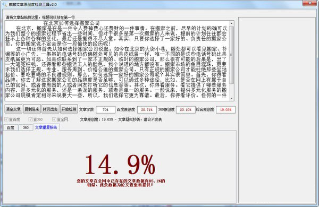This screenshot has height=207, width=319.
Task: Toggle the 查百度 checkbox
Action: 12,119
